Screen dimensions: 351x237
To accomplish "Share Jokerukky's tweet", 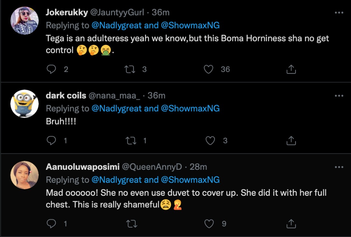I will tap(291, 69).
